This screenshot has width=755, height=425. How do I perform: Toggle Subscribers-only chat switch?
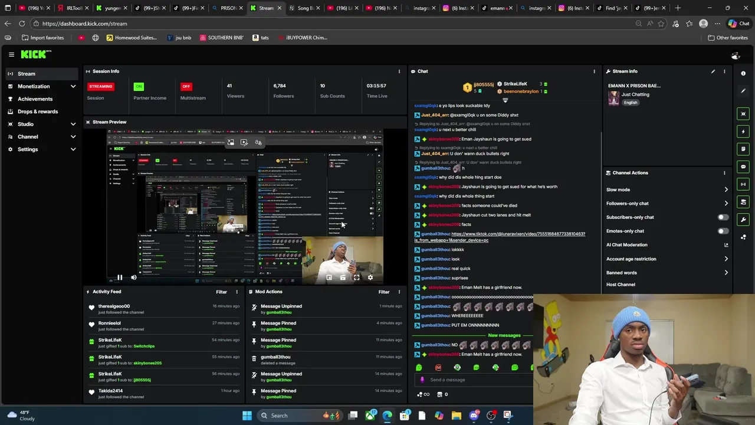pos(723,217)
